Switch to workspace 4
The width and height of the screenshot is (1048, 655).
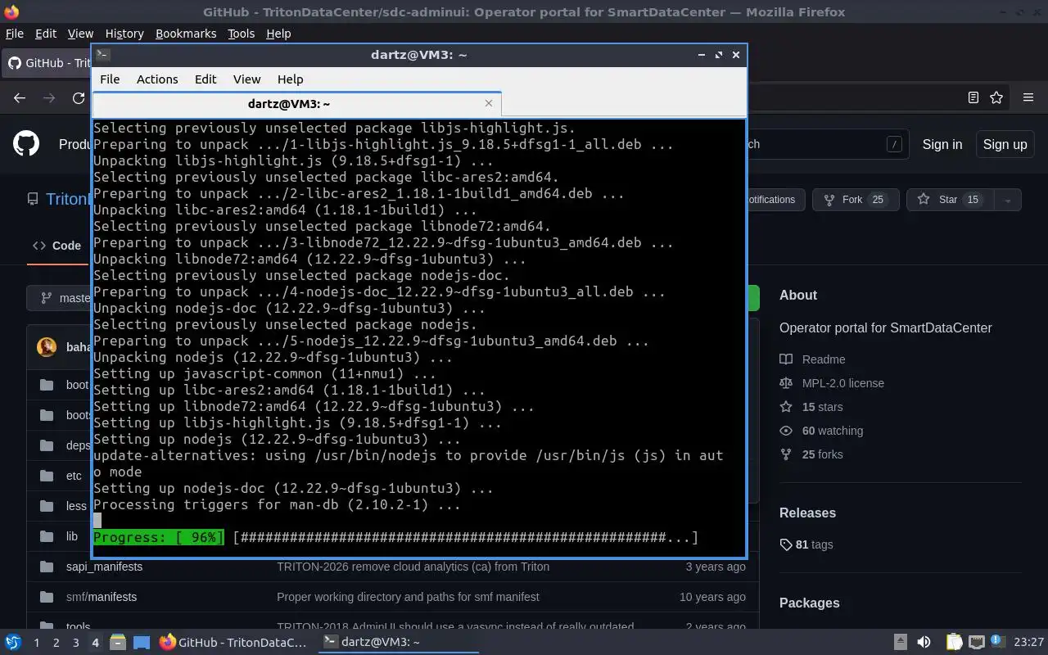95,643
